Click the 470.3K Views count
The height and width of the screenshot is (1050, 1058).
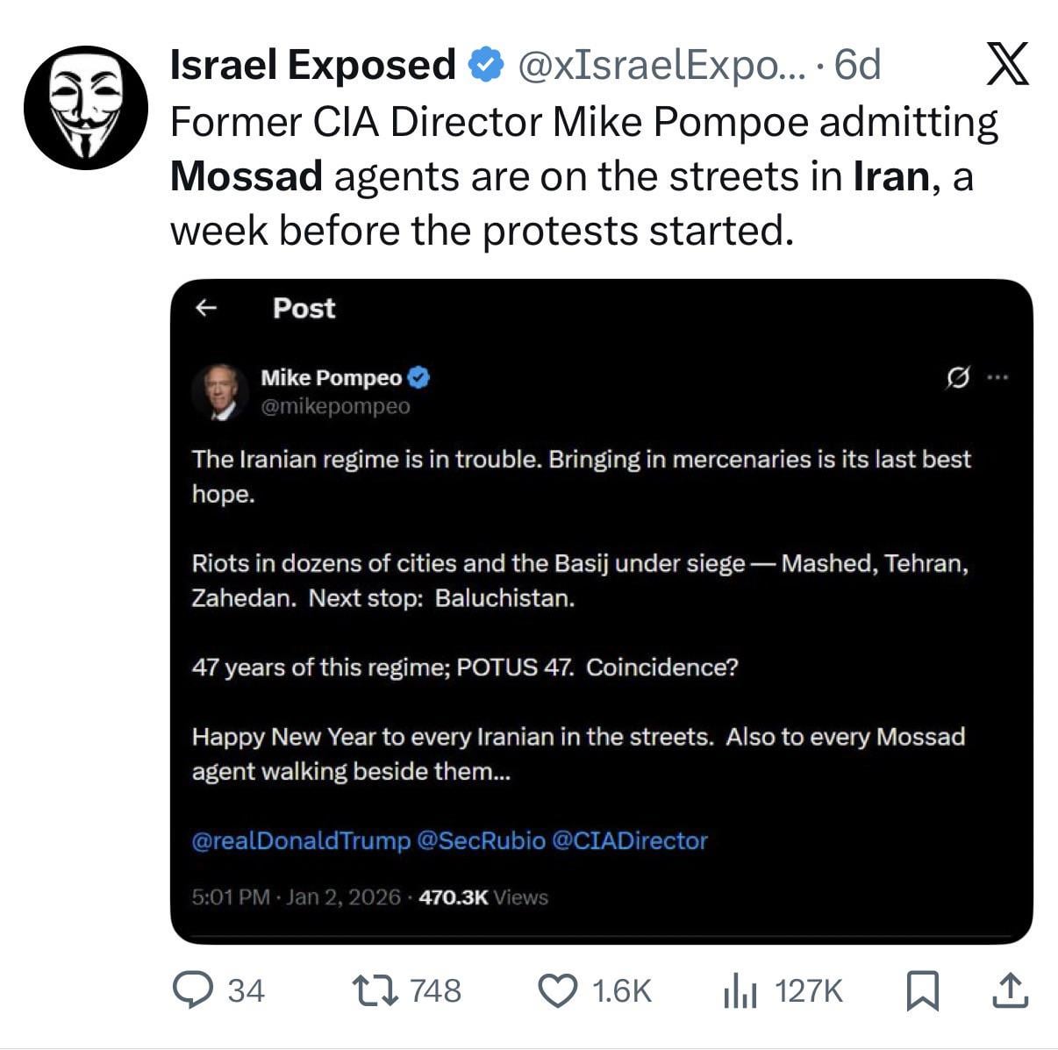pyautogui.click(x=483, y=897)
